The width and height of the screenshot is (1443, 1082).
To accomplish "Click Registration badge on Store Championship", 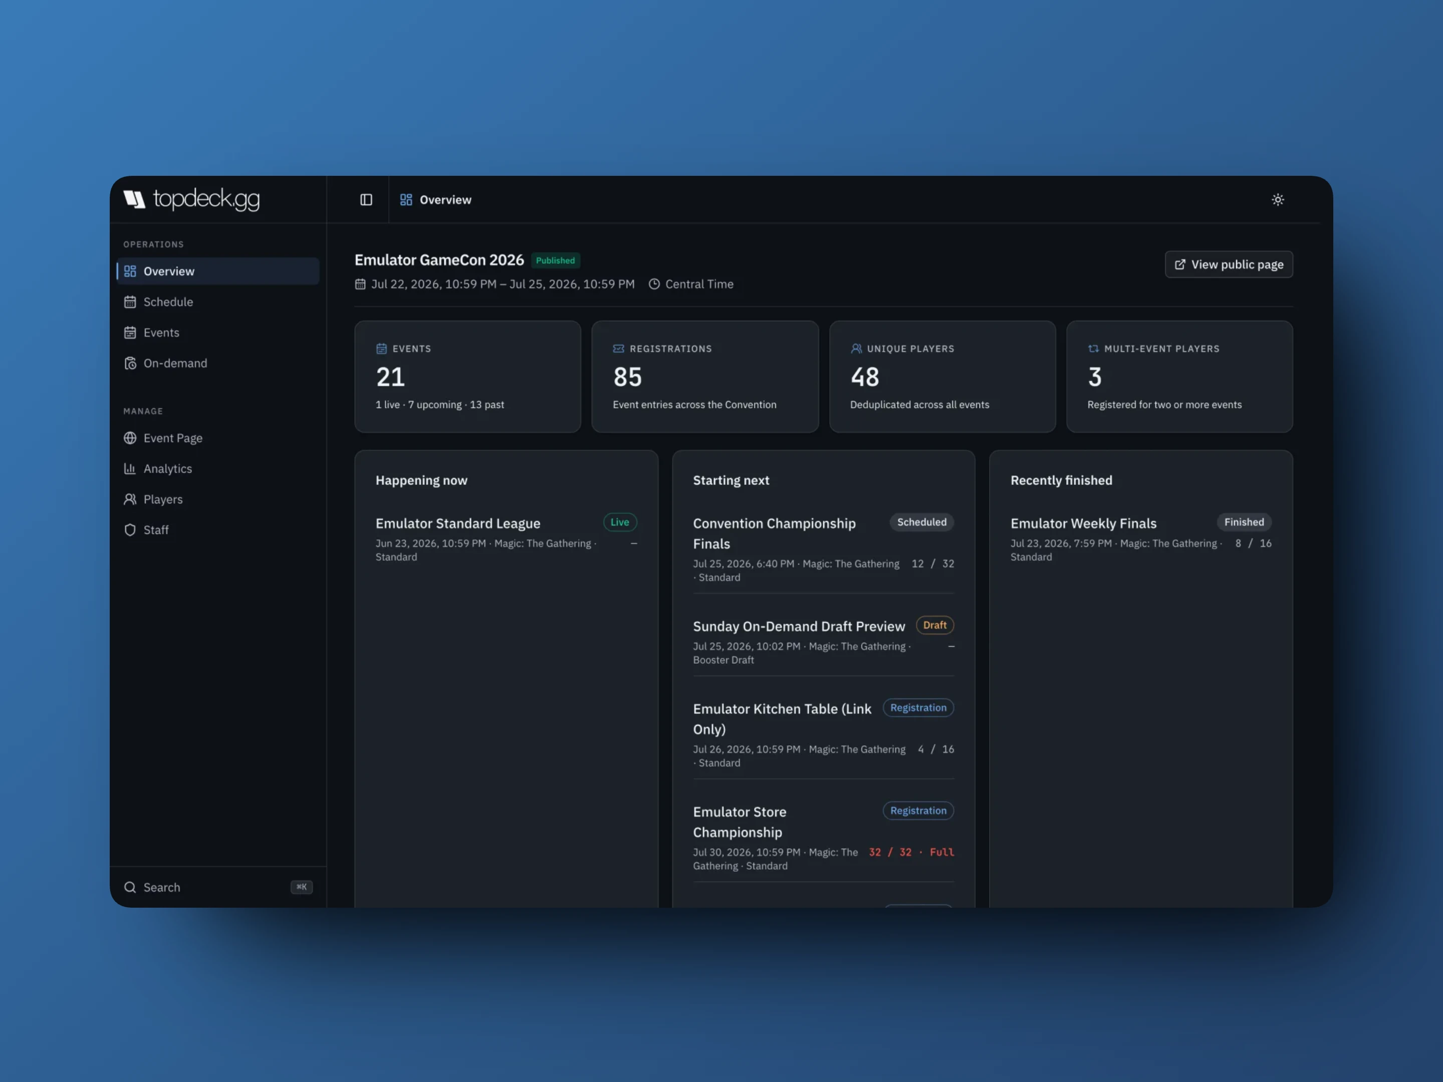I will tap(918, 811).
